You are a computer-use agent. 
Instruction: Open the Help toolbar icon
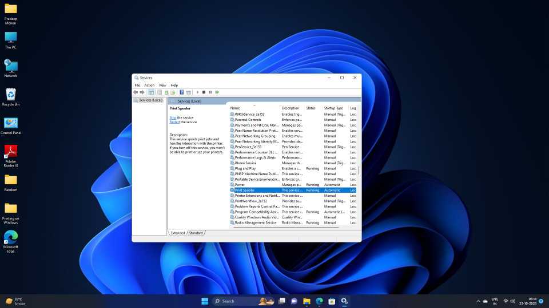coord(181,92)
